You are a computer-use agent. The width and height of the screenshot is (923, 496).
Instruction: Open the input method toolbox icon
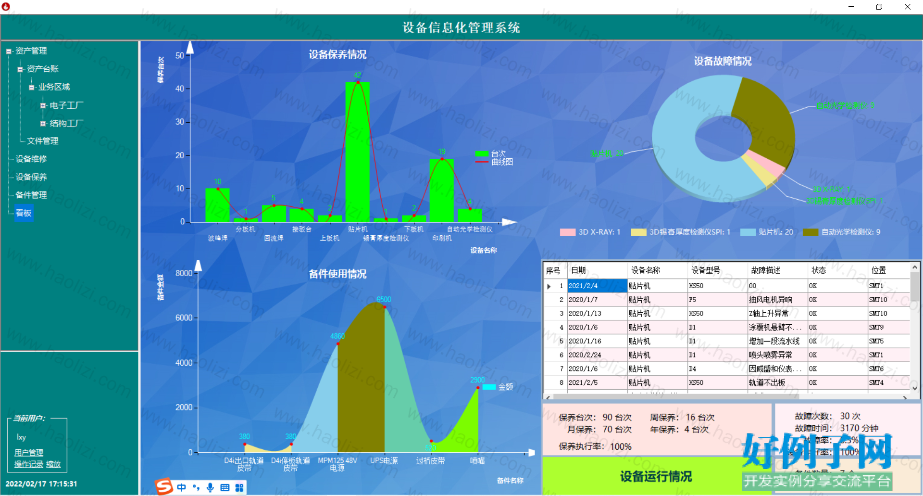tap(239, 487)
